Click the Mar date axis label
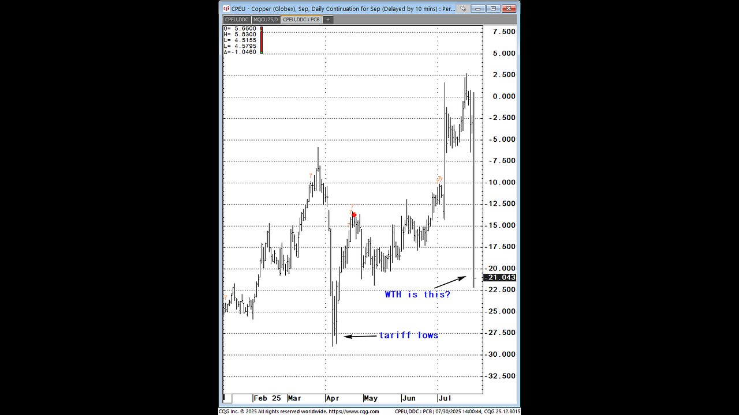739x415 pixels. pos(294,398)
